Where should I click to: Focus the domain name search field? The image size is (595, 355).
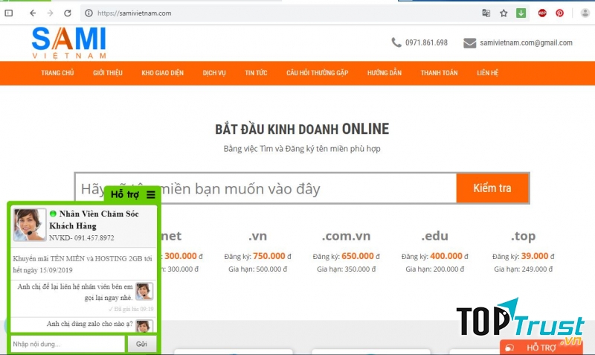tap(266, 188)
